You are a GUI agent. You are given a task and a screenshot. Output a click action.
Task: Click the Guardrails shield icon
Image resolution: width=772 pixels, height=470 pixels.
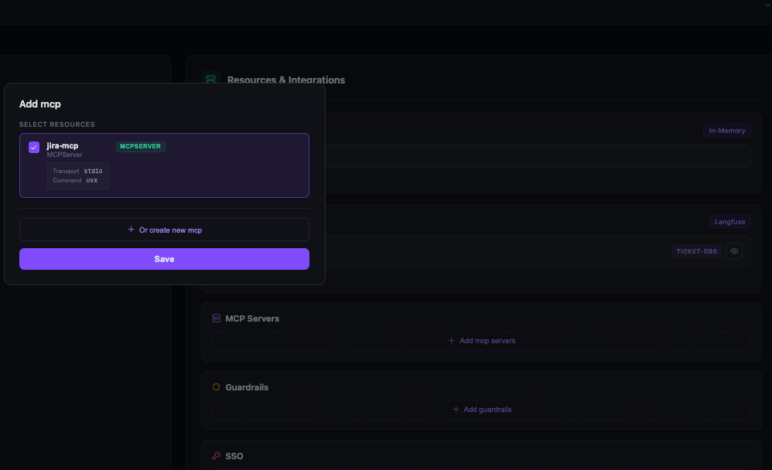(216, 387)
